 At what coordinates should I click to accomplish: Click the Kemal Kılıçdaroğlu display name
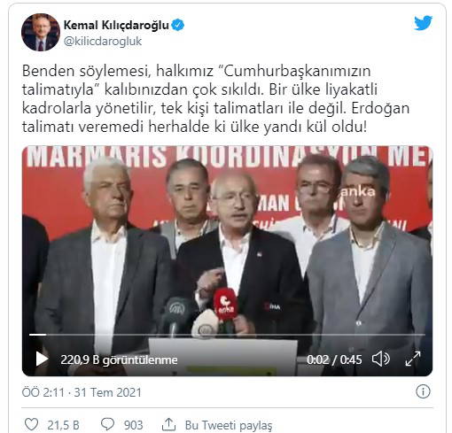[x=116, y=25]
